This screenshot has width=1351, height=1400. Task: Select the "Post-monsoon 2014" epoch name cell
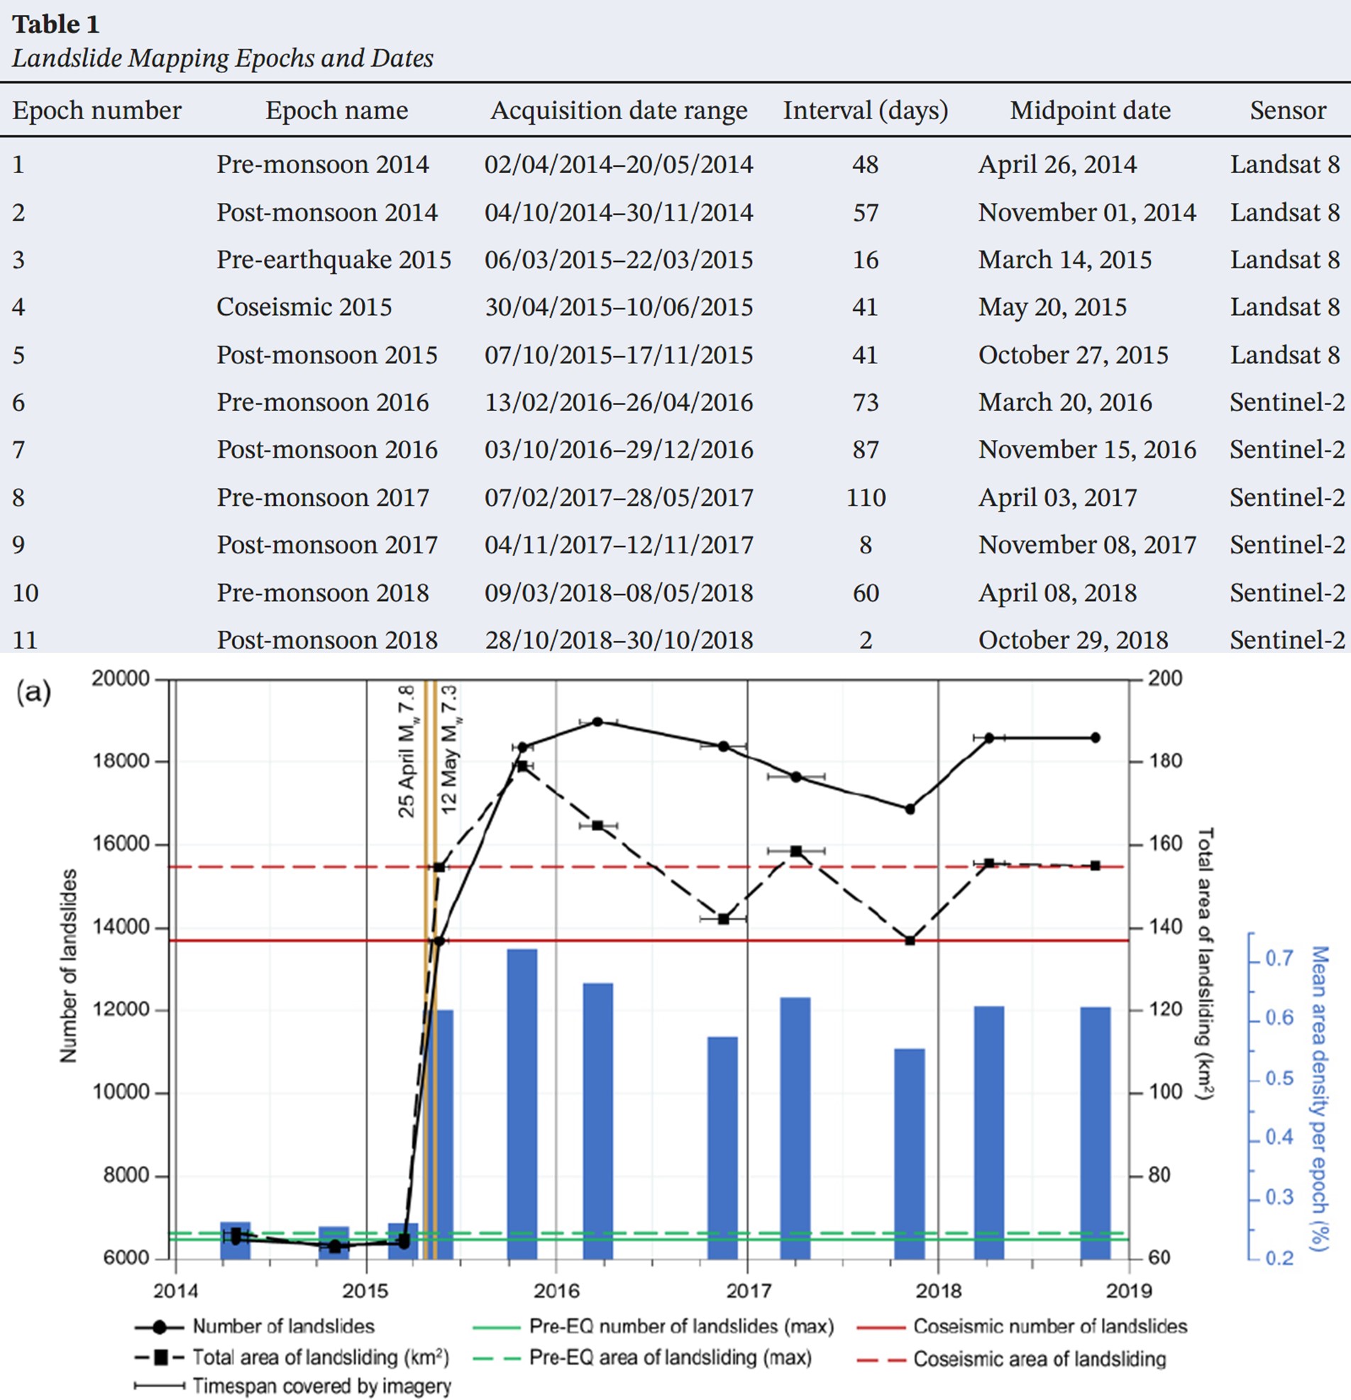(327, 213)
